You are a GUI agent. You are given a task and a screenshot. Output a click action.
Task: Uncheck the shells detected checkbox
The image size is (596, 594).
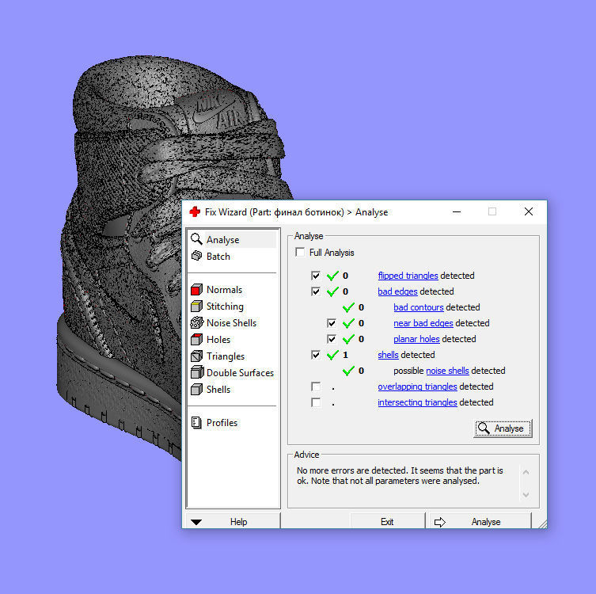(x=316, y=355)
